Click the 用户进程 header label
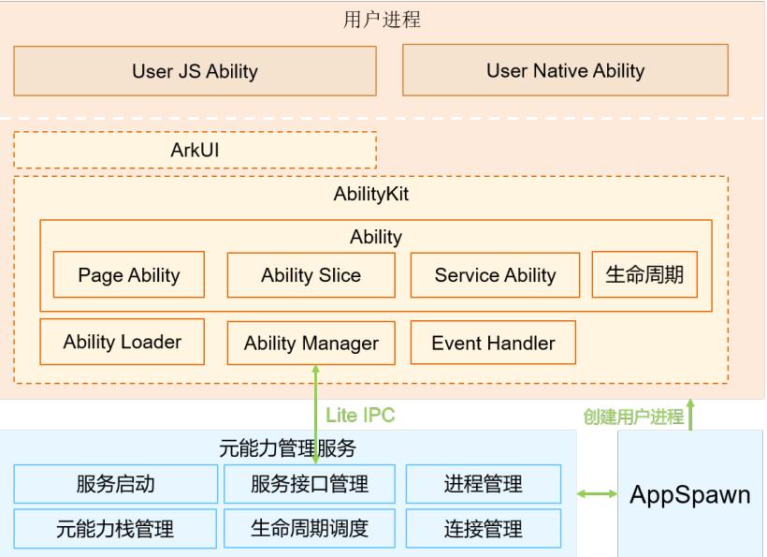This screenshot has height=557, width=767. [383, 19]
